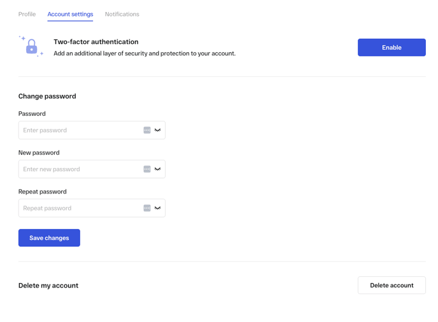This screenshot has width=438, height=322.
Task: Click the Repeat password field label
Action: (x=42, y=192)
